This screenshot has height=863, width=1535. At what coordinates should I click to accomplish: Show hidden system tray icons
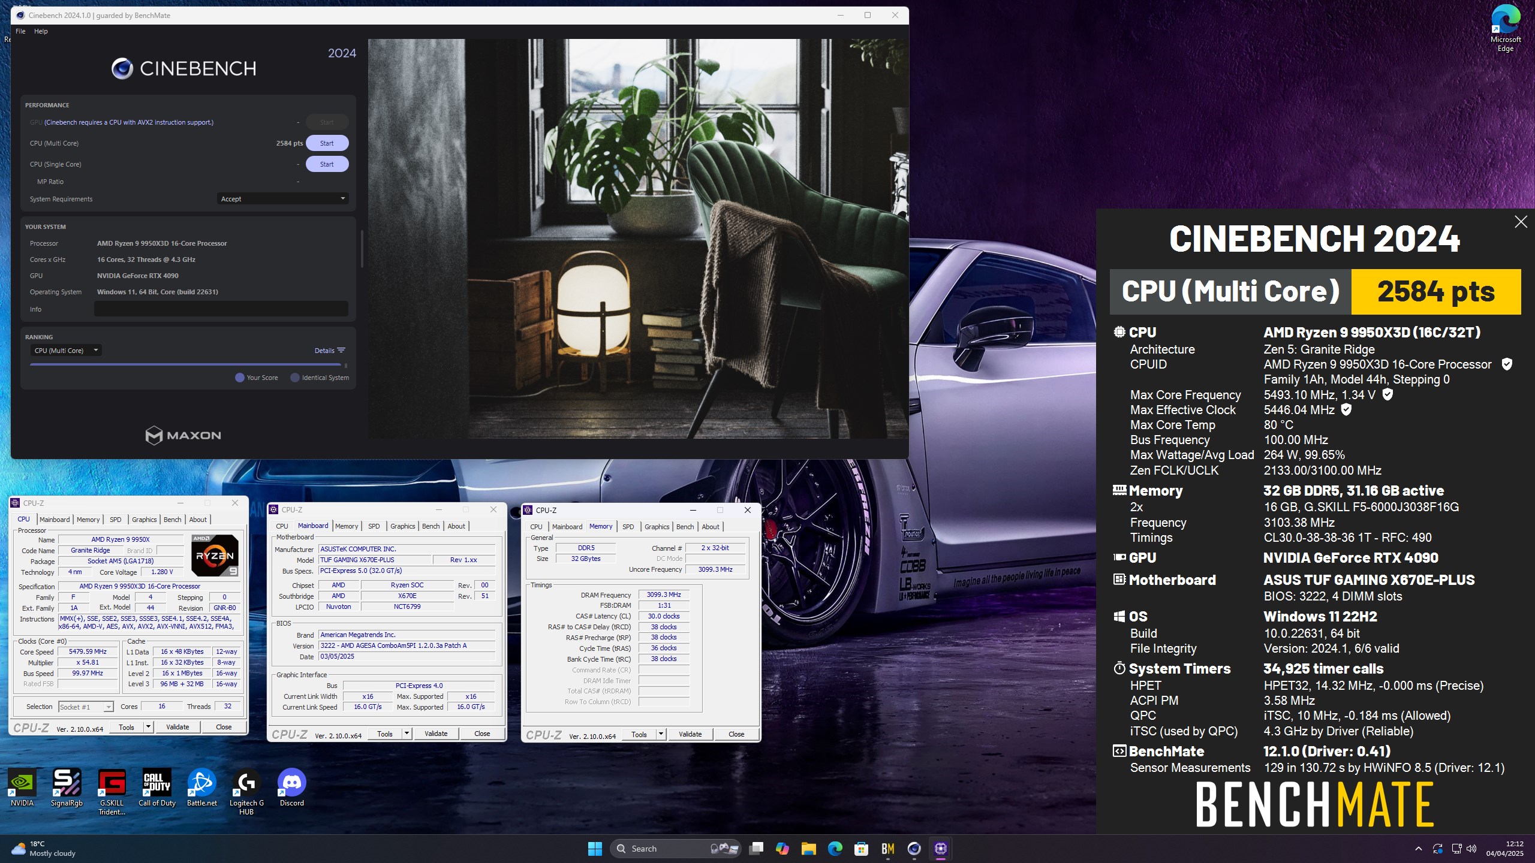pos(1418,849)
